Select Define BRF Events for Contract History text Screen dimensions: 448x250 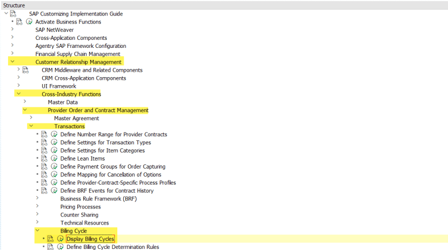click(107, 191)
